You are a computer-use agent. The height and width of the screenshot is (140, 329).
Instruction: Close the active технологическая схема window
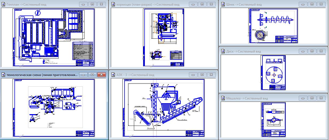[101, 75]
